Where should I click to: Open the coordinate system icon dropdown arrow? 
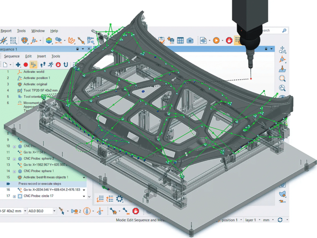[40, 41]
